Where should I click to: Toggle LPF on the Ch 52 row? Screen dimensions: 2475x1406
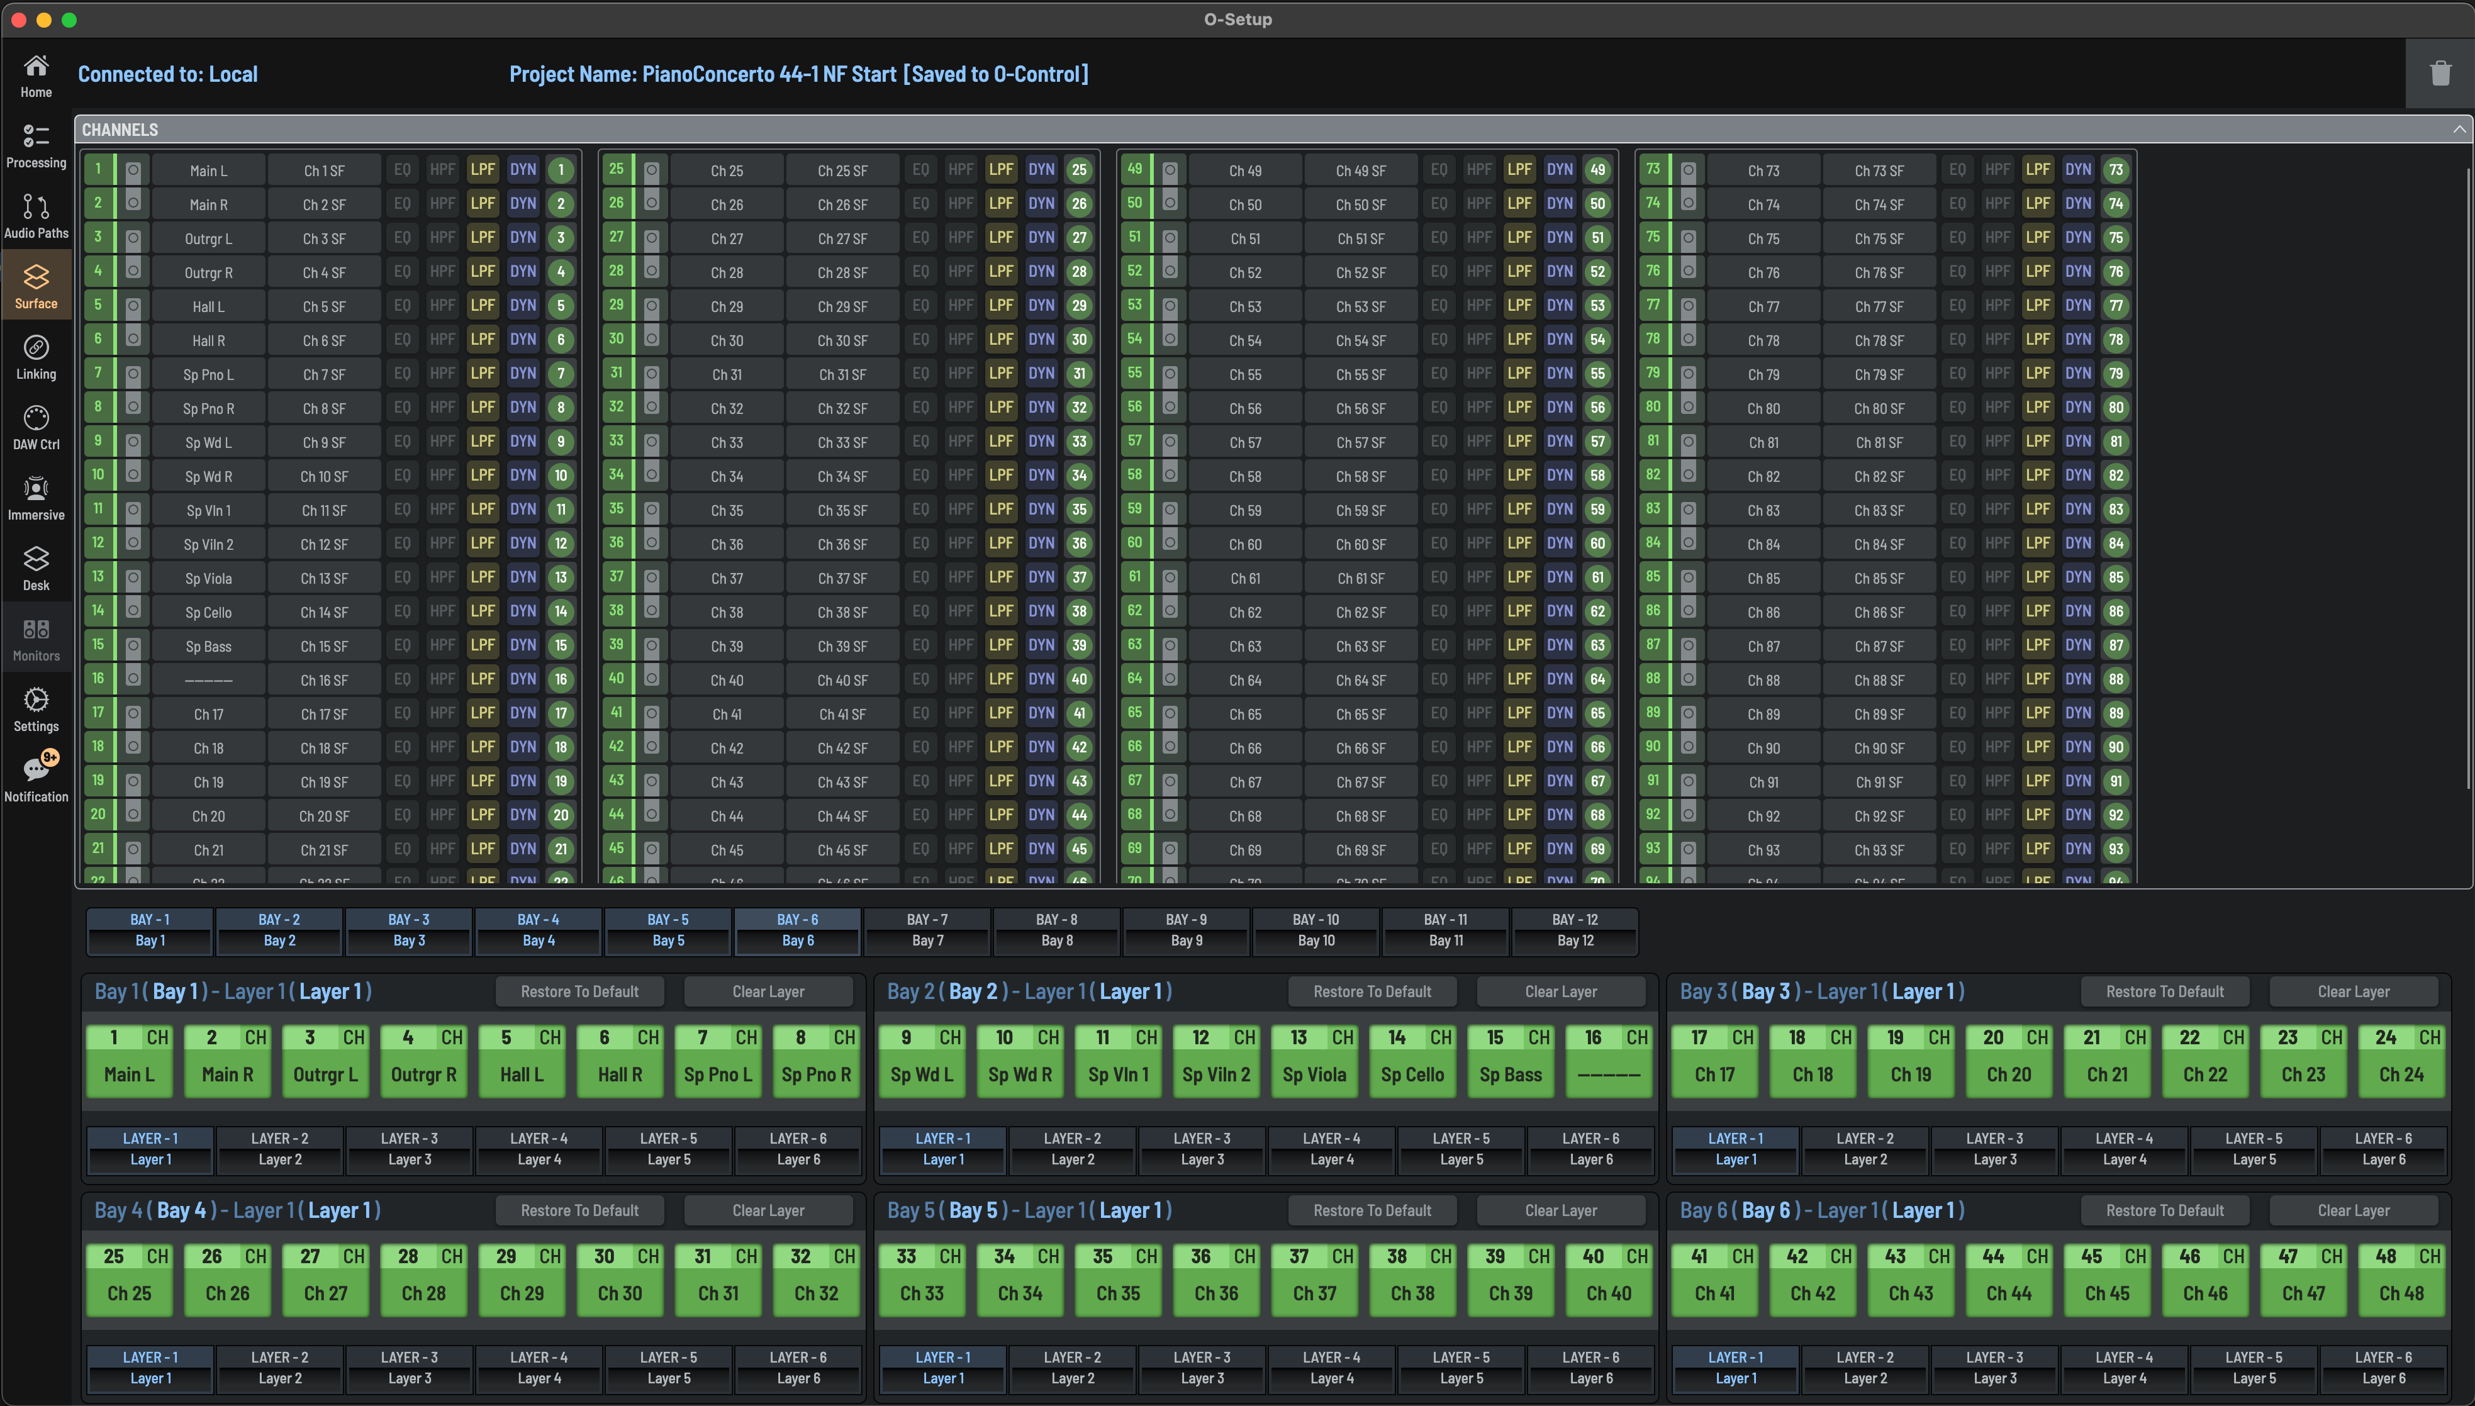pyautogui.click(x=1520, y=272)
